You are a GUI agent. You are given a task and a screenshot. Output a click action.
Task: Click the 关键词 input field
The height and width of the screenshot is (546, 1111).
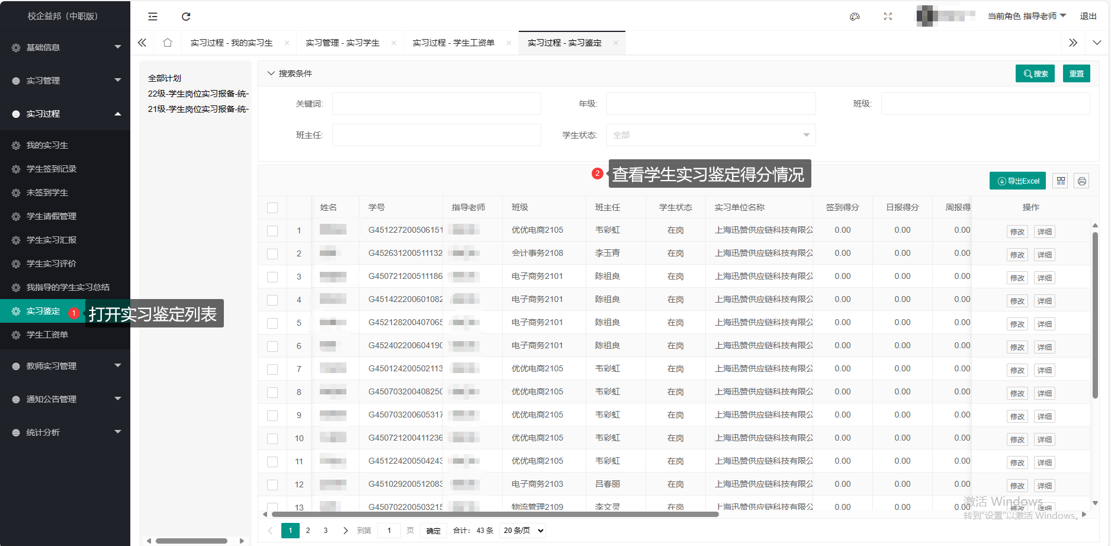[x=436, y=104]
